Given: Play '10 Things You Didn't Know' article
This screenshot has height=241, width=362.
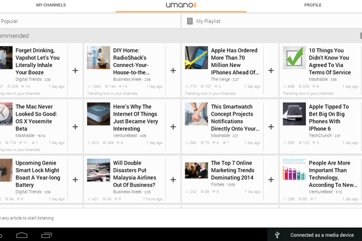Looking at the screenshot, I should (x=329, y=61).
